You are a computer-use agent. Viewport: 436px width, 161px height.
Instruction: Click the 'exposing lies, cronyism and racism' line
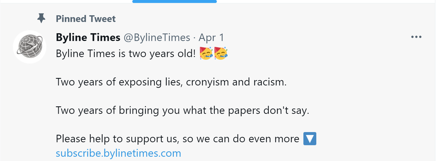(171, 82)
